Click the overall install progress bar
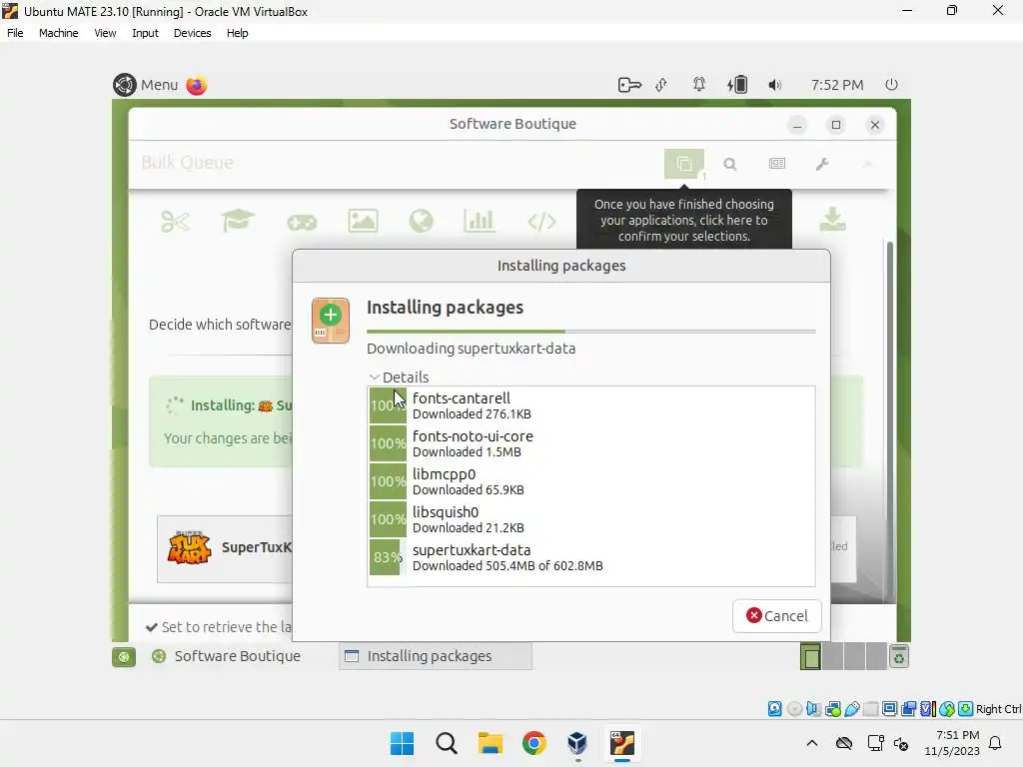1023x767 pixels. click(x=591, y=332)
